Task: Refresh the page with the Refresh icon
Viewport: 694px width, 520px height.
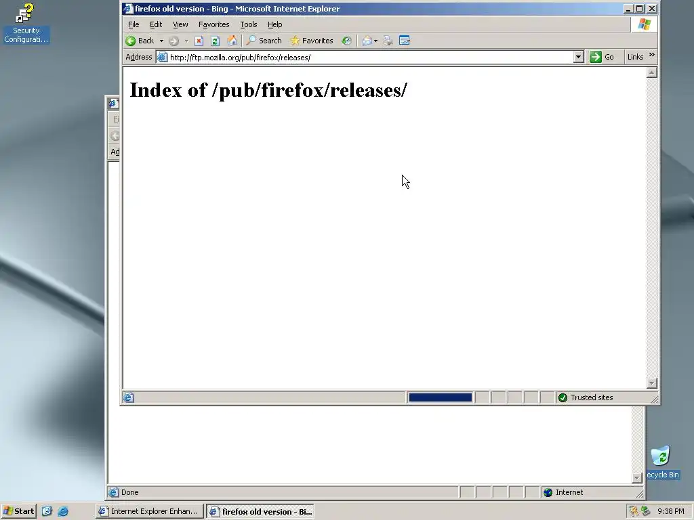Action: (x=215, y=41)
